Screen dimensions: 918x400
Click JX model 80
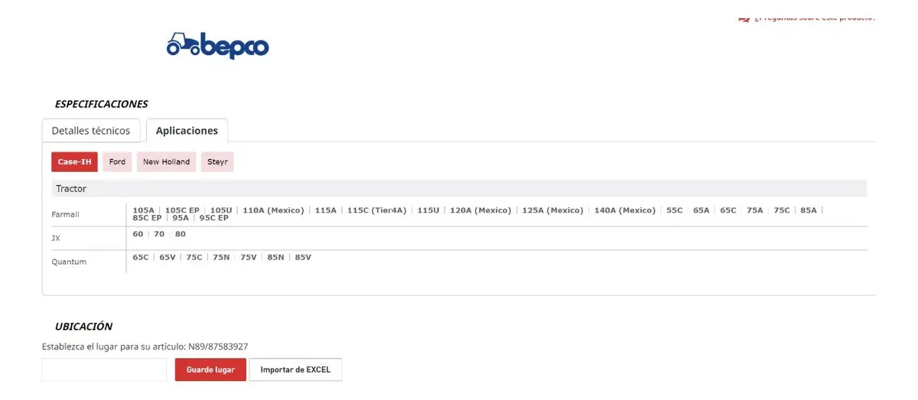click(x=181, y=234)
